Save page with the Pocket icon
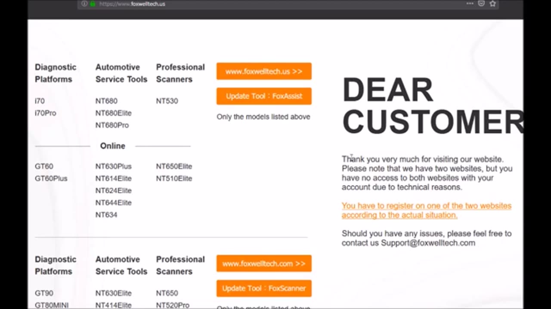 pos(481,3)
